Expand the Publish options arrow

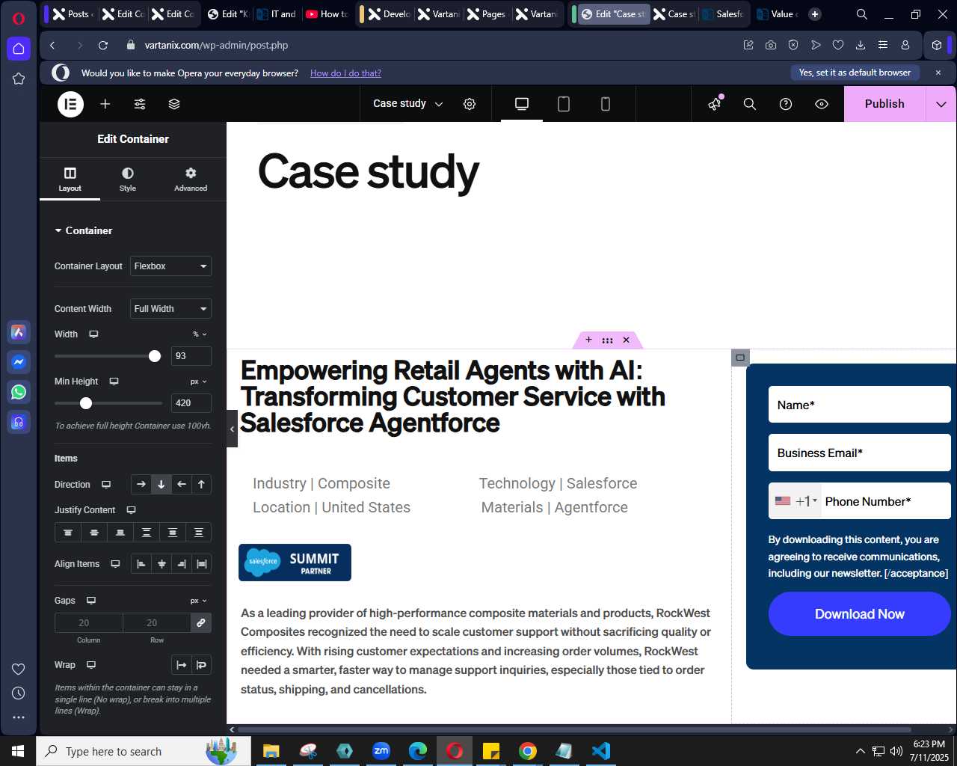[941, 104]
